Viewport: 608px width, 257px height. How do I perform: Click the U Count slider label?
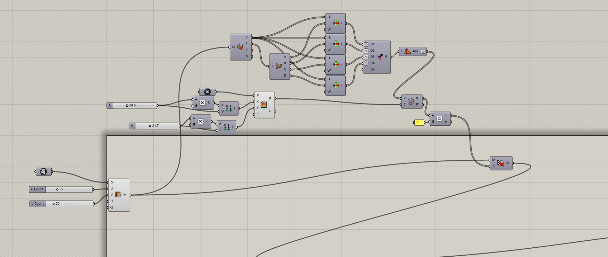click(x=37, y=189)
